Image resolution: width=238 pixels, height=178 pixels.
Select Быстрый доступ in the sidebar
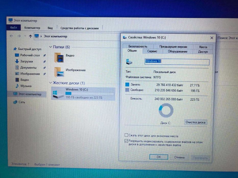pyautogui.click(x=30, y=49)
